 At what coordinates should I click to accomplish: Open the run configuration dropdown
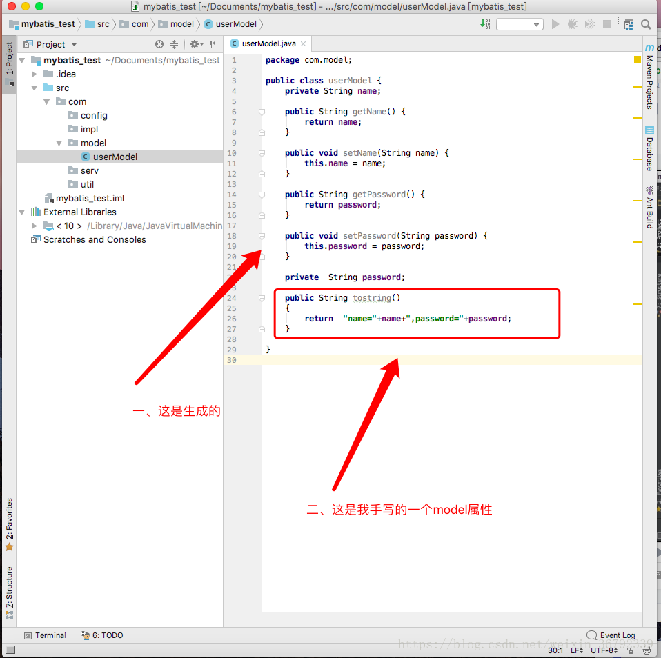(x=520, y=24)
